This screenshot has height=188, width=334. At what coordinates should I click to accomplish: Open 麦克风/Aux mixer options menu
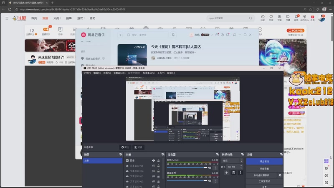coord(215,168)
